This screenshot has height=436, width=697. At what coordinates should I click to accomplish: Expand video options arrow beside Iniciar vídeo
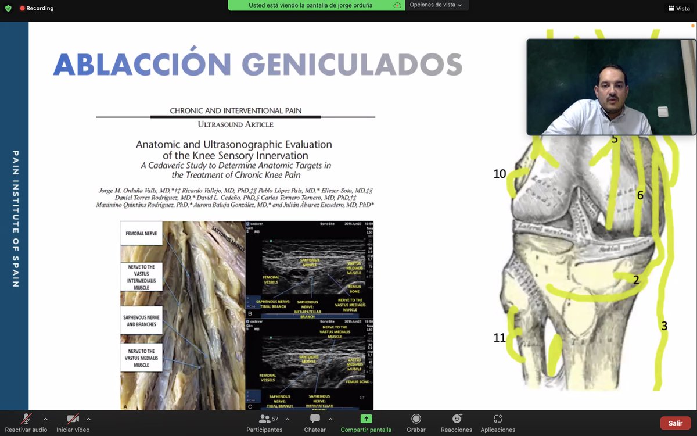[x=88, y=419]
